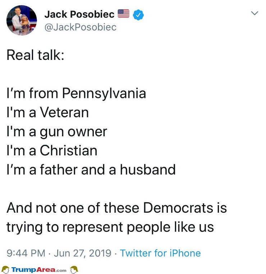Click the "I'm a gun owner" line
This screenshot has width=266, height=274.
[x=57, y=132]
